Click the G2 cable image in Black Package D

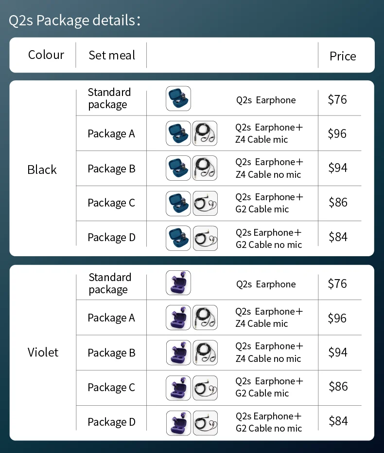205,238
